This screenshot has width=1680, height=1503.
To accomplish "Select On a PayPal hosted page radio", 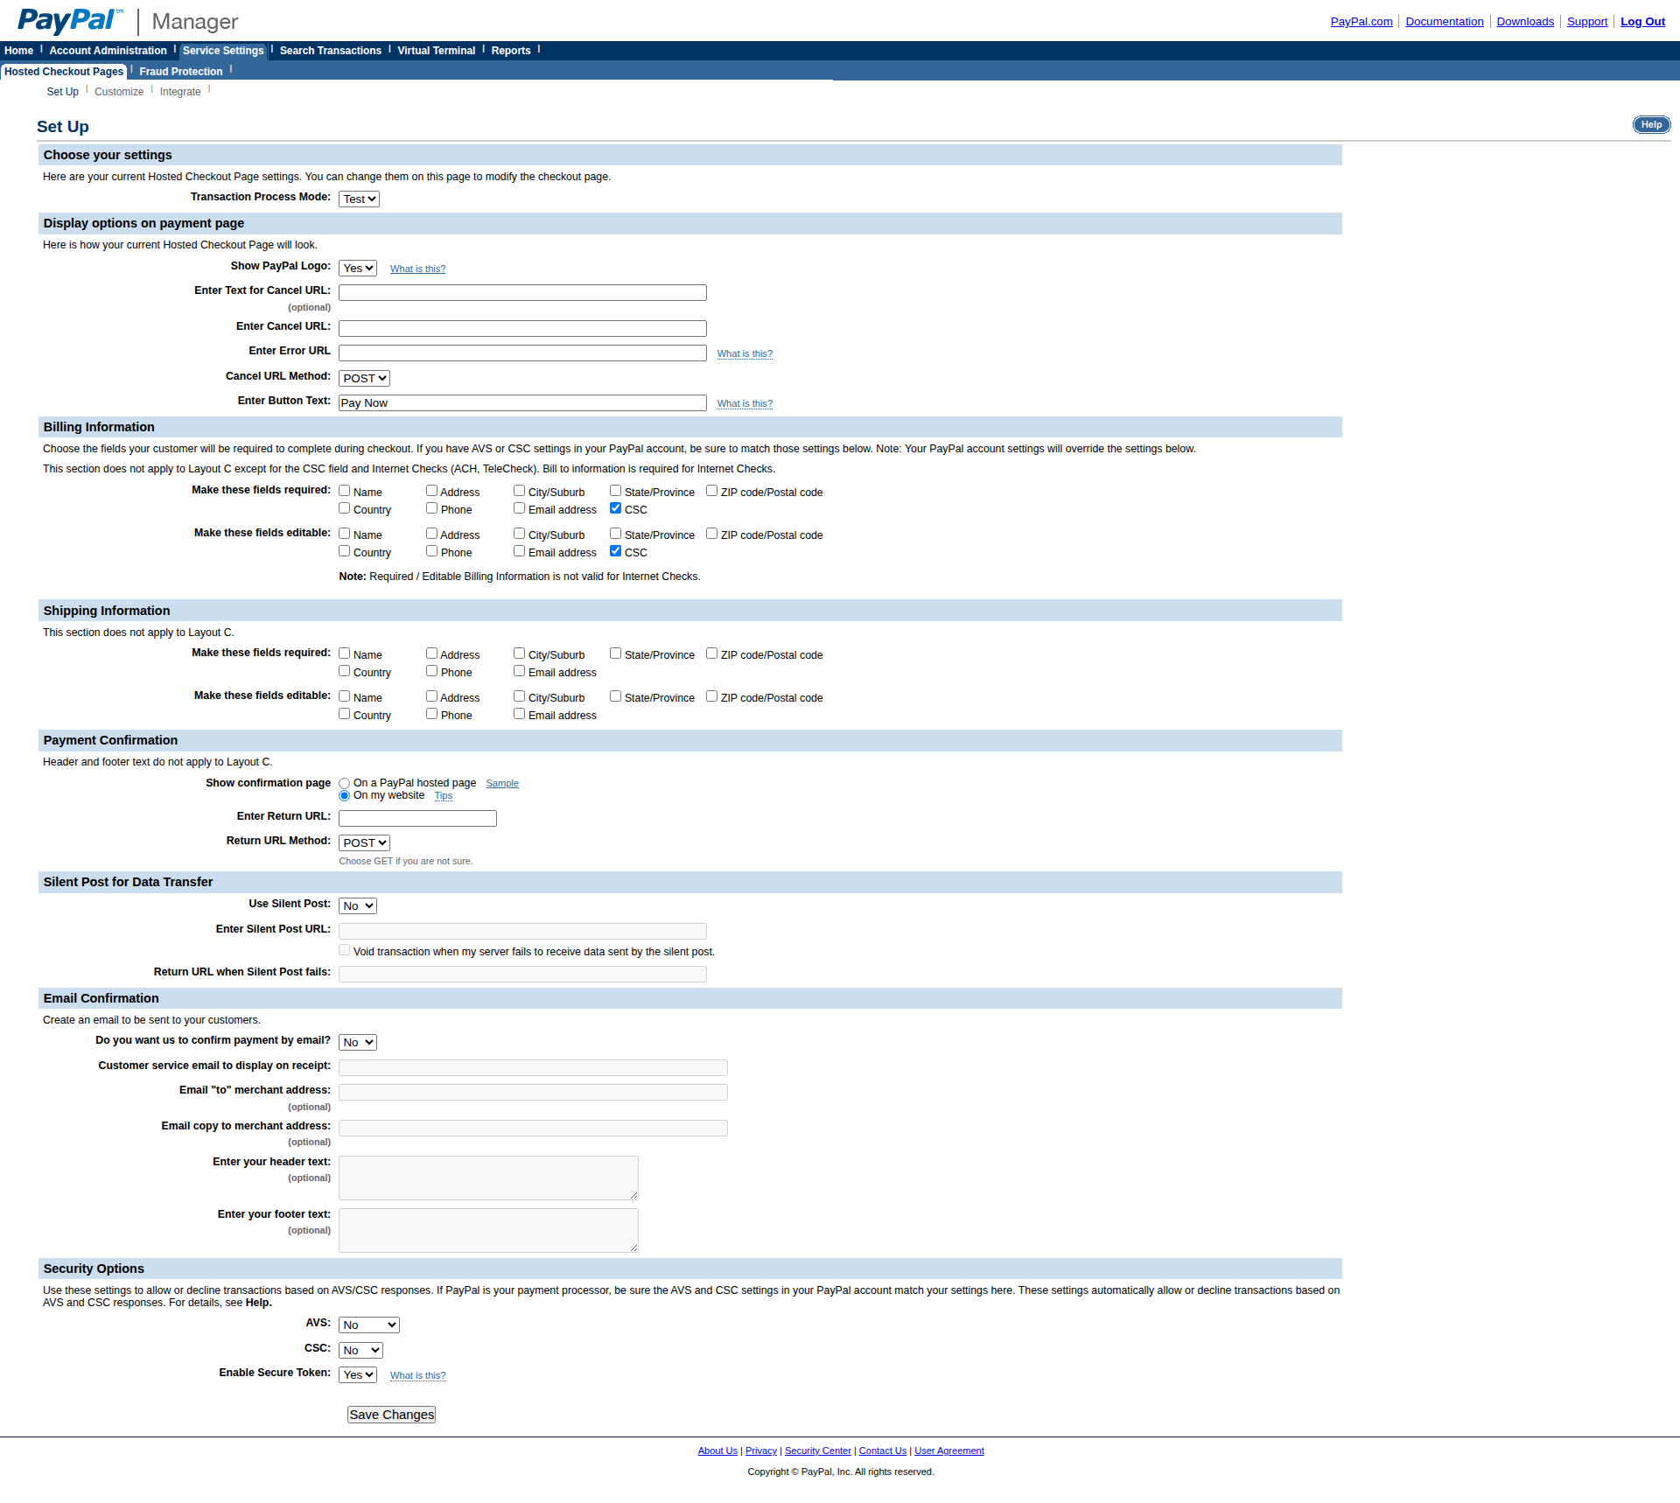I will pyautogui.click(x=345, y=784).
